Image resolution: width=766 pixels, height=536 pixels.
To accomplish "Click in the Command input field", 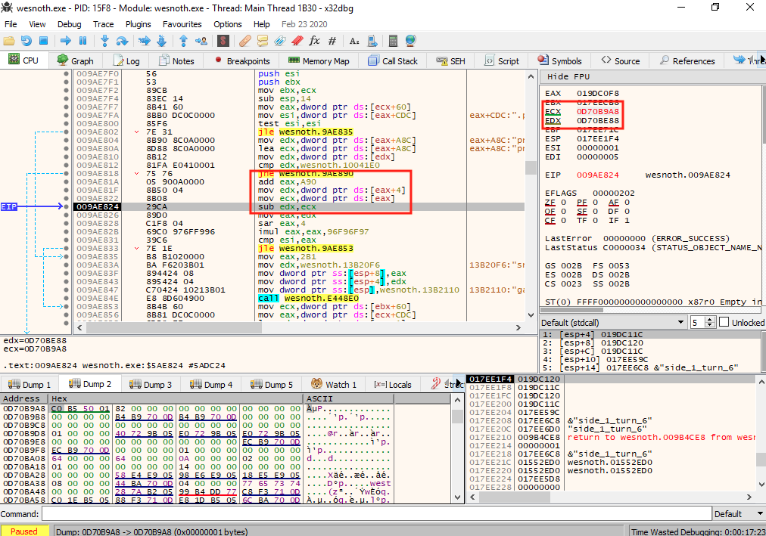I will pyautogui.click(x=376, y=513).
